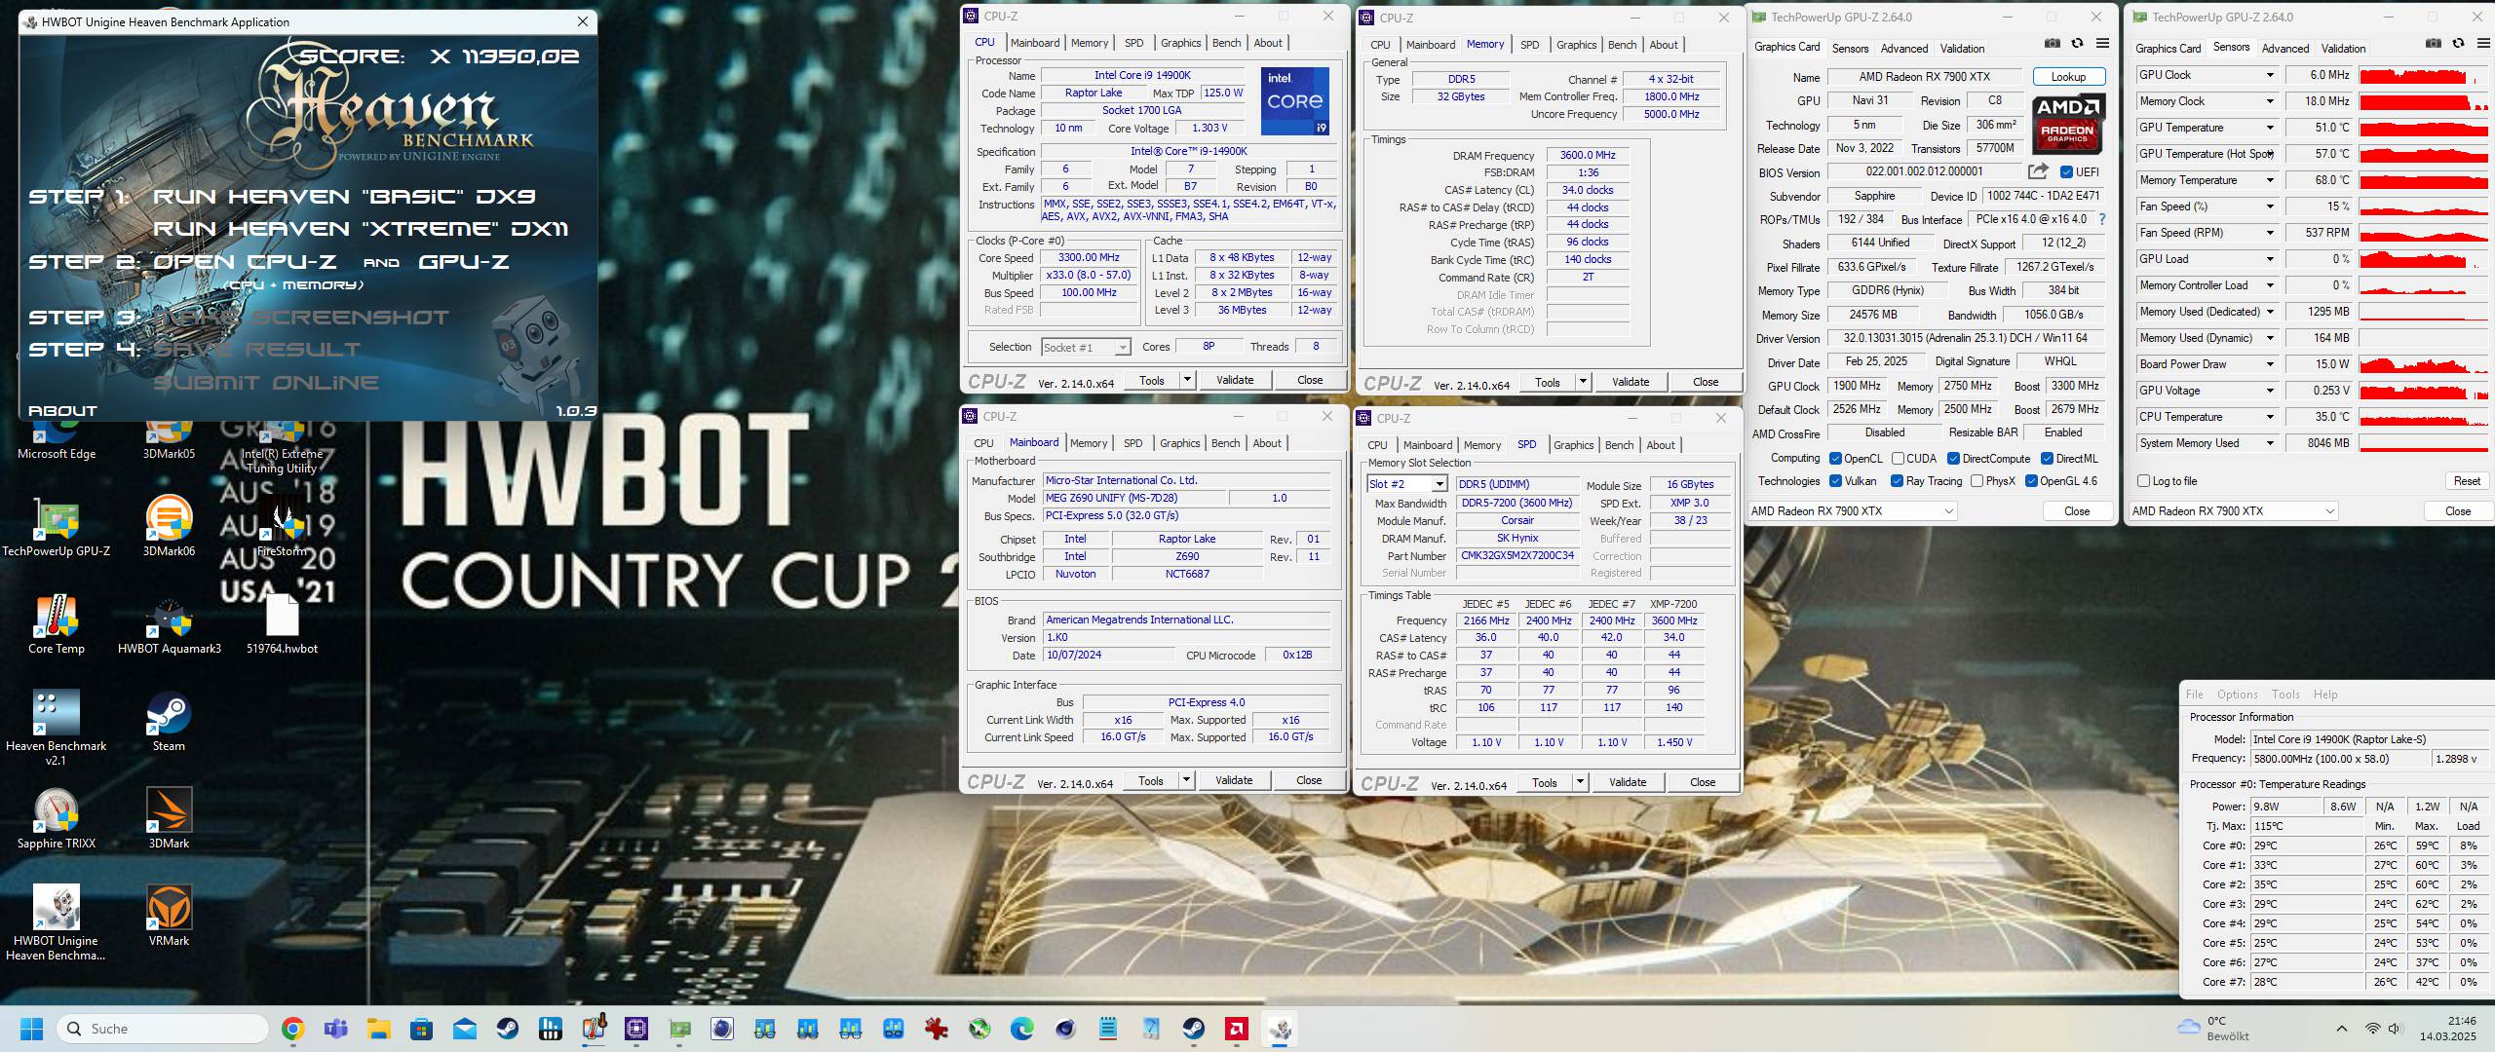Open 3DMark desktop icon

[169, 819]
